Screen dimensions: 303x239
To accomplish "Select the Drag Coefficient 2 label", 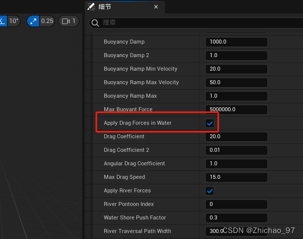I will click(126, 150).
